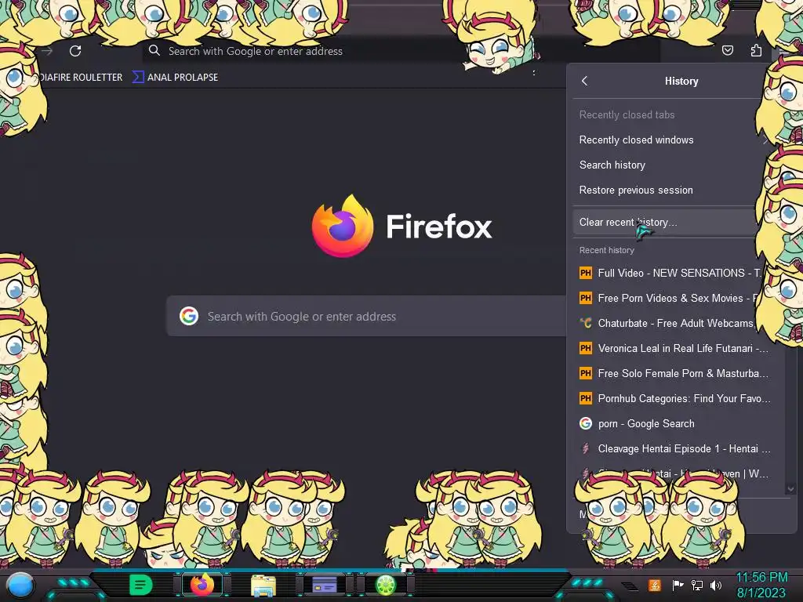Click Google favicon beside the search history row
This screenshot has width=803, height=602.
coord(585,423)
